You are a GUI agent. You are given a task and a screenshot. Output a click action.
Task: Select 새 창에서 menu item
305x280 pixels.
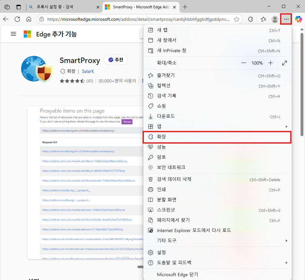coord(217,41)
